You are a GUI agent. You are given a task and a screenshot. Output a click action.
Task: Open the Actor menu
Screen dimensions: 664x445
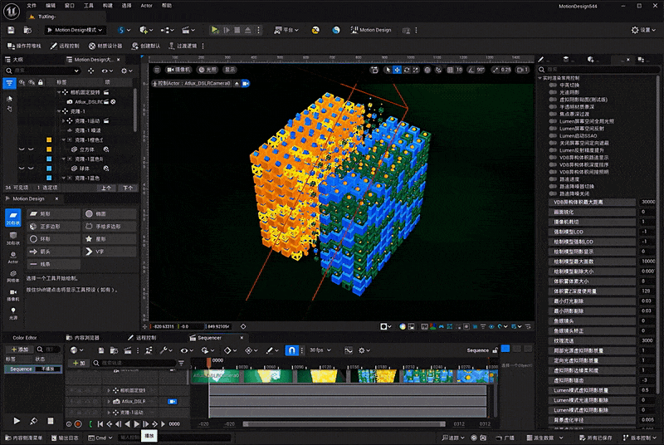[x=147, y=6]
